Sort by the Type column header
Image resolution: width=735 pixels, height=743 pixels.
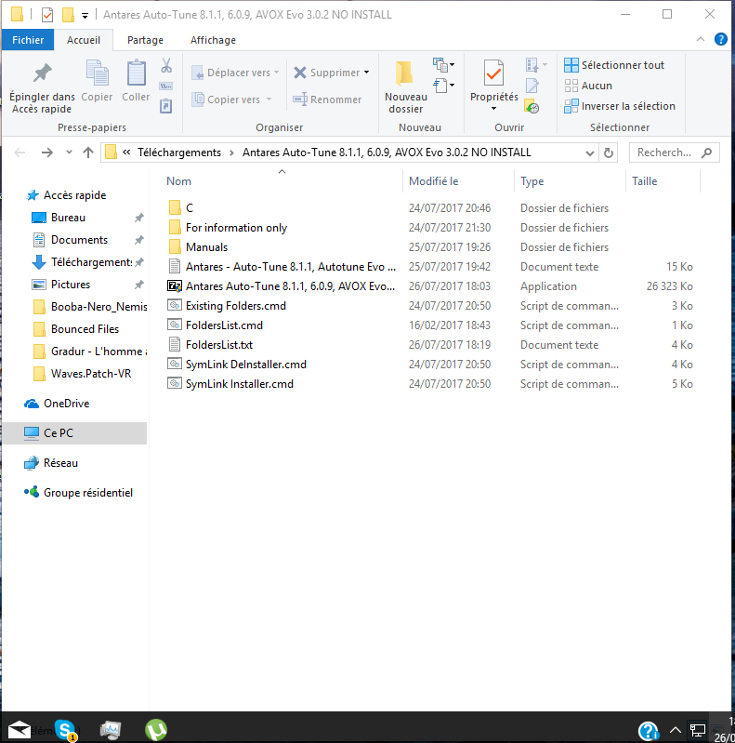point(532,181)
